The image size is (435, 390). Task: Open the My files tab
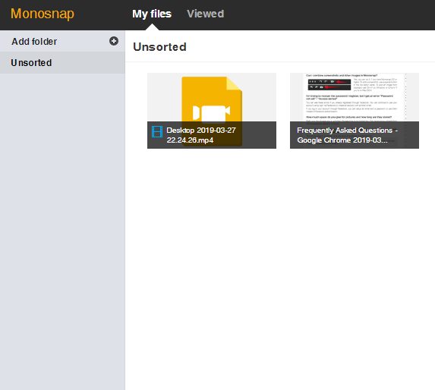click(x=152, y=14)
